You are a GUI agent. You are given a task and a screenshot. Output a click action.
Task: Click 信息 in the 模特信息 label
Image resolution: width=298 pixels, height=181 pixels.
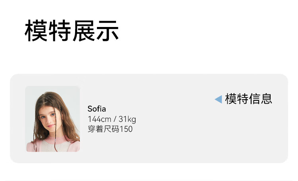(260, 98)
